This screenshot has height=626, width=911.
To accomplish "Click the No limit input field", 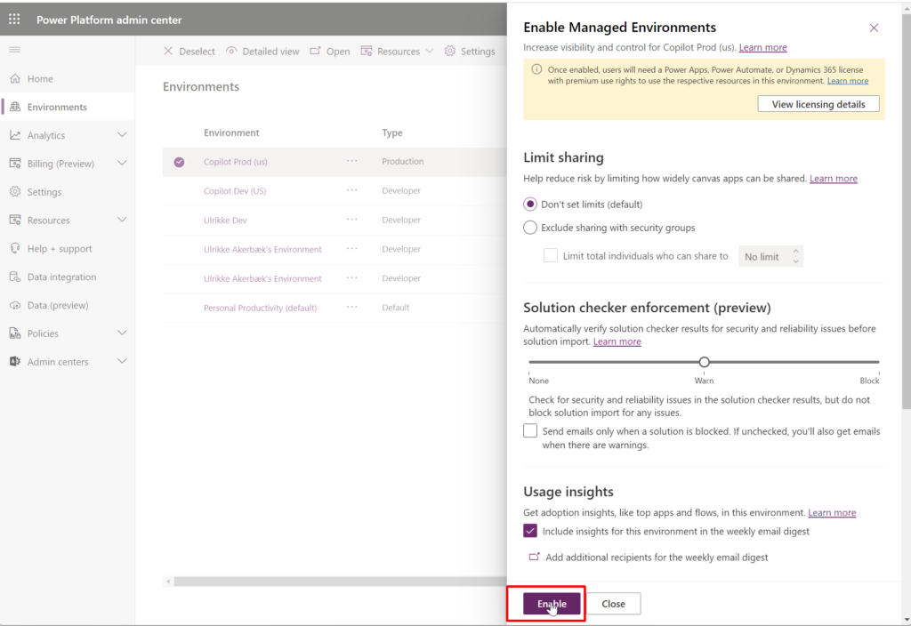I will 763,256.
